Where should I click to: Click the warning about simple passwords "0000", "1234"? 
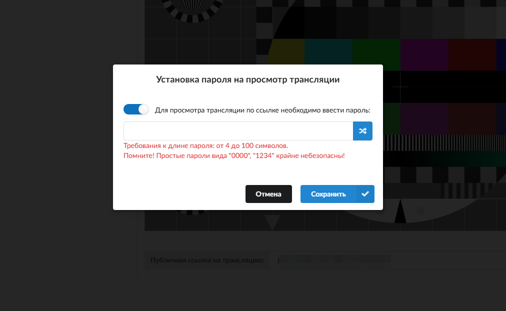pos(234,156)
